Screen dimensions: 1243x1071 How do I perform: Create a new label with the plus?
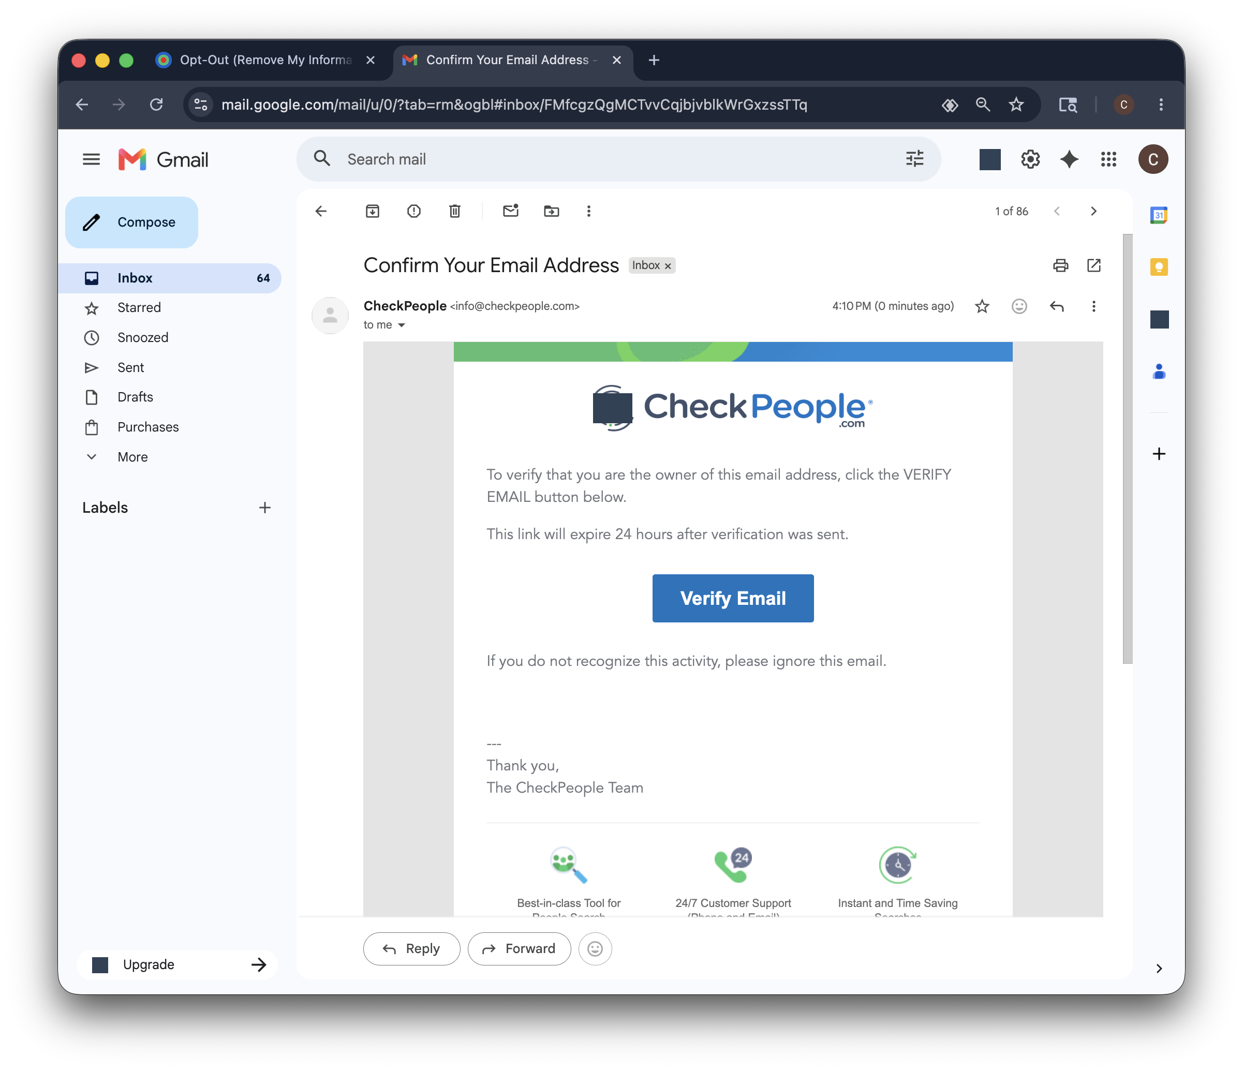tap(264, 508)
